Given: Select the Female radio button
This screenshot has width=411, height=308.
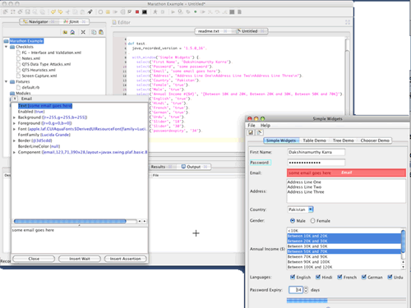Looking at the screenshot, I should [312, 221].
